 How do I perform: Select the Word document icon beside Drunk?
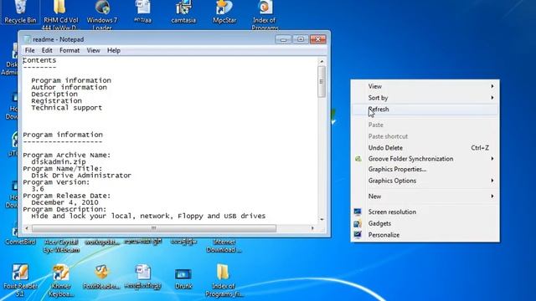(143, 273)
